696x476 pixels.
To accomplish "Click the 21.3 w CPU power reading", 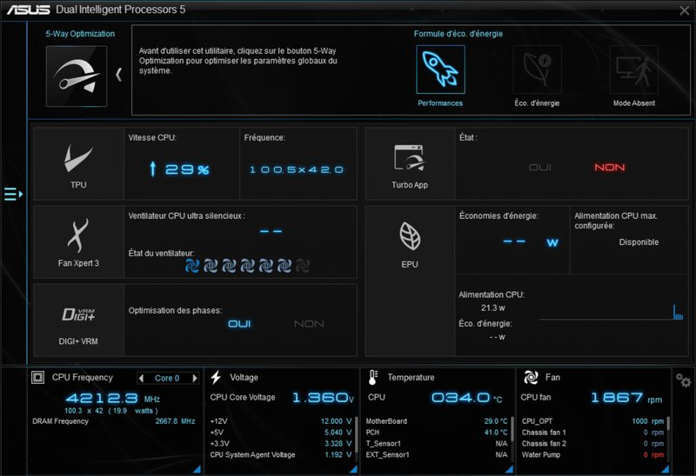I will tap(492, 307).
